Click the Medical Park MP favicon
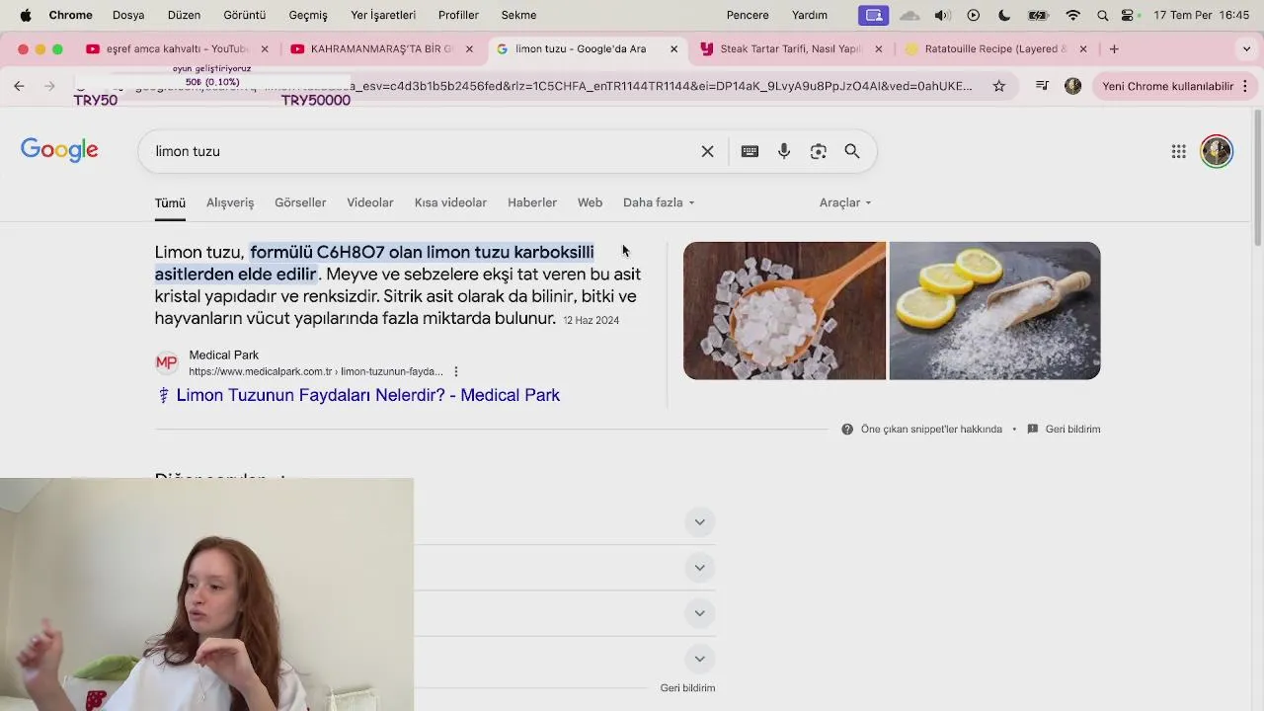This screenshot has width=1264, height=711. 167,363
